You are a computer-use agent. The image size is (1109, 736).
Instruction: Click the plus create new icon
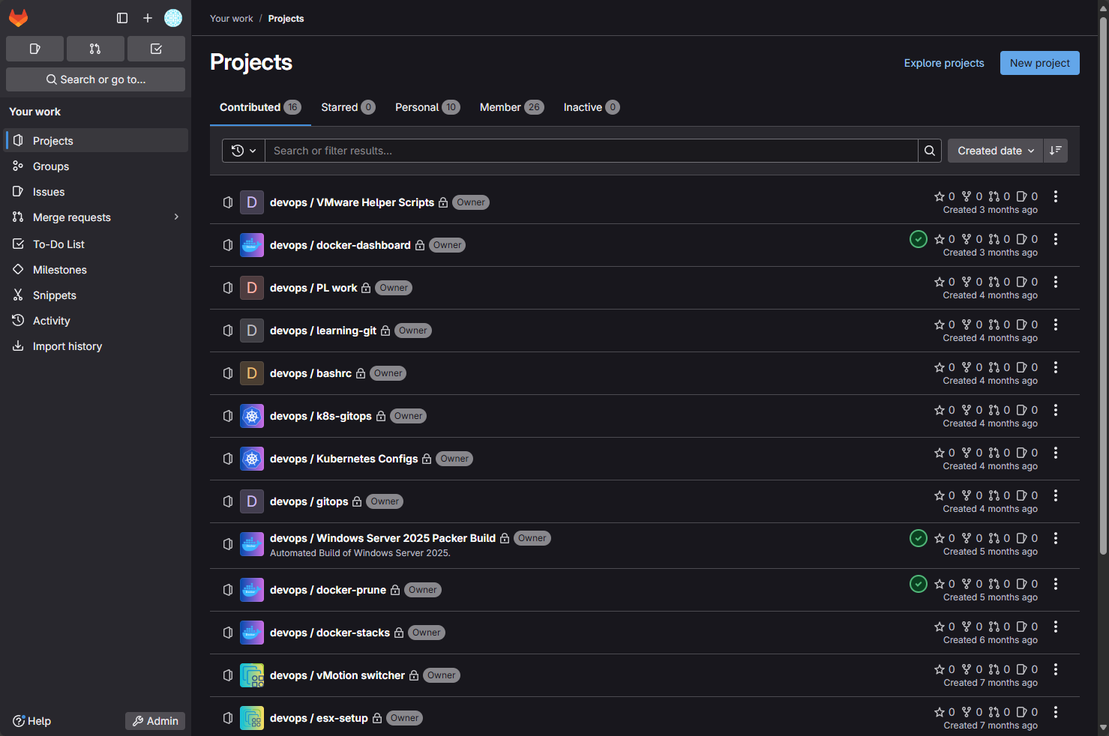pyautogui.click(x=148, y=18)
